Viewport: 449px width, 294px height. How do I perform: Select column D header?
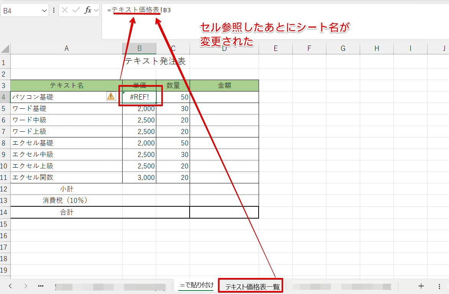(x=224, y=49)
